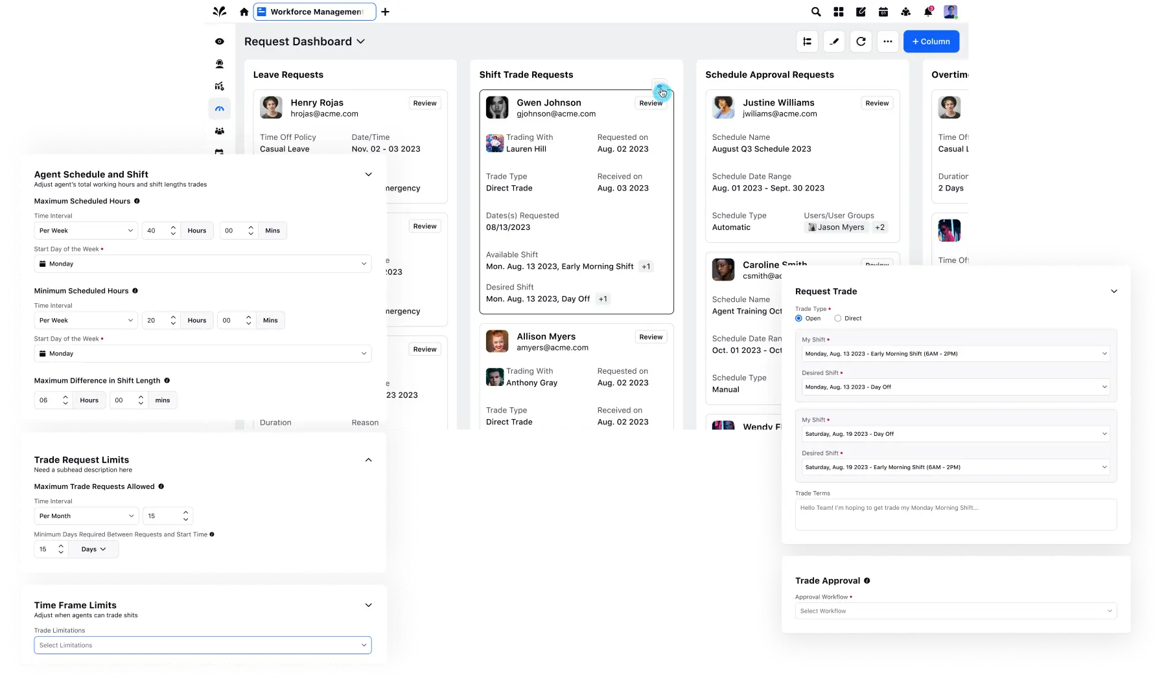Click into the Trade Terms text area

coord(956,514)
